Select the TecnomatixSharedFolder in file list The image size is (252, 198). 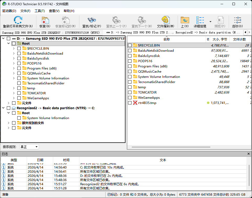[156, 82]
